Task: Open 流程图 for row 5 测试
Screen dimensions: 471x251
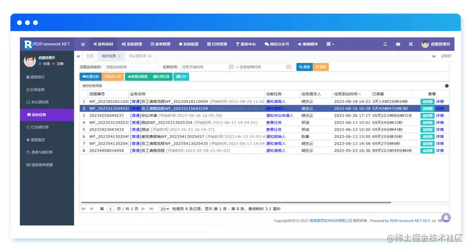Action: 427,130
